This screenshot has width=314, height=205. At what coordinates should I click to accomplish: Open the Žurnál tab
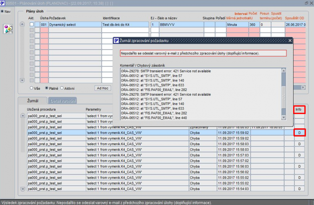[x=33, y=101]
